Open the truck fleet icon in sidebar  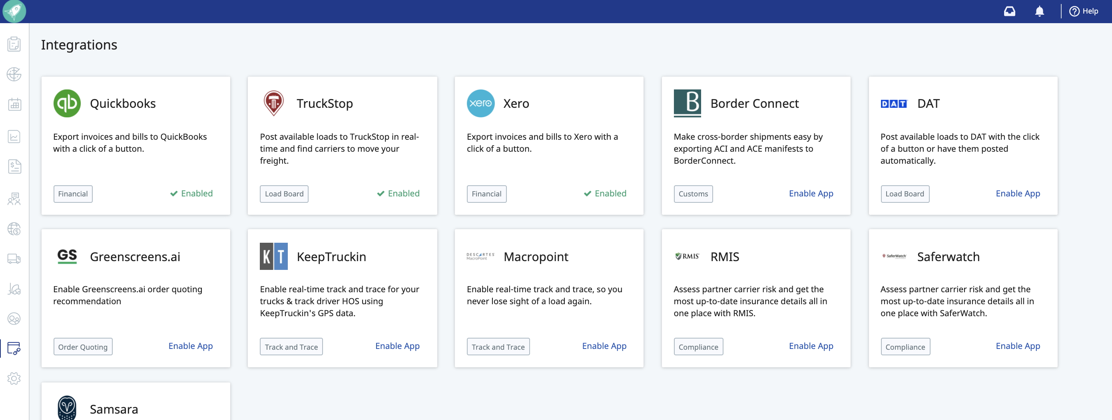[14, 259]
